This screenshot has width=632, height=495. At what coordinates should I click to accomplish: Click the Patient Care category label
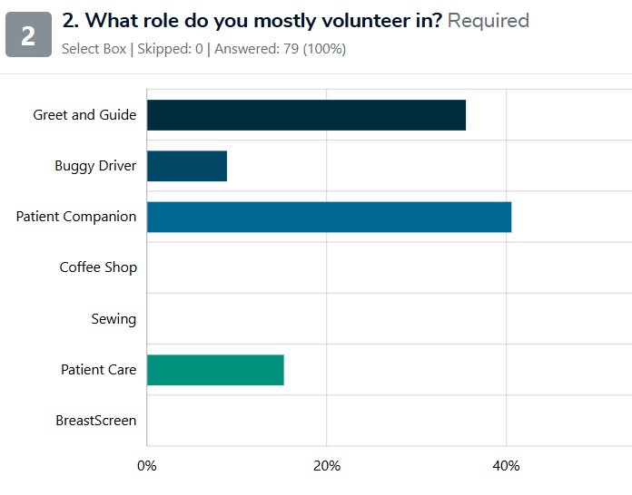[98, 370]
